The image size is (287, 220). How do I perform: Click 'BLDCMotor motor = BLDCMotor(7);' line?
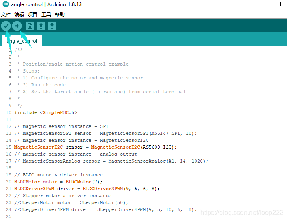tap(58, 182)
